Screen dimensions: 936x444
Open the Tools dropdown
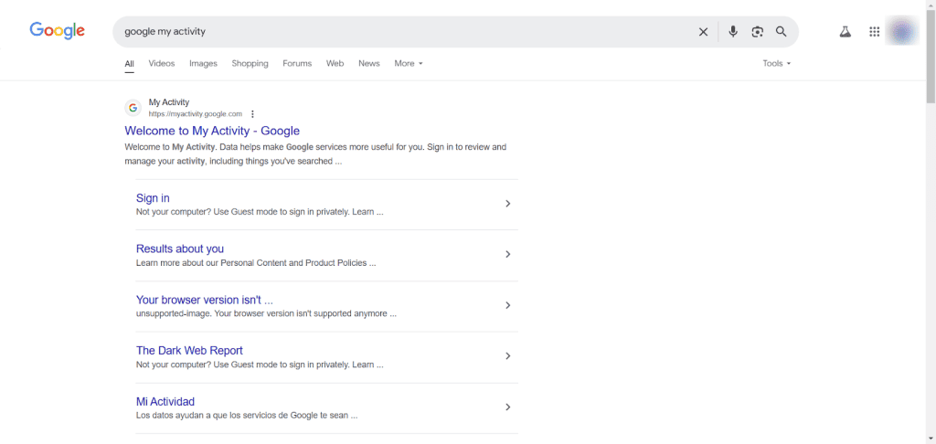click(777, 63)
